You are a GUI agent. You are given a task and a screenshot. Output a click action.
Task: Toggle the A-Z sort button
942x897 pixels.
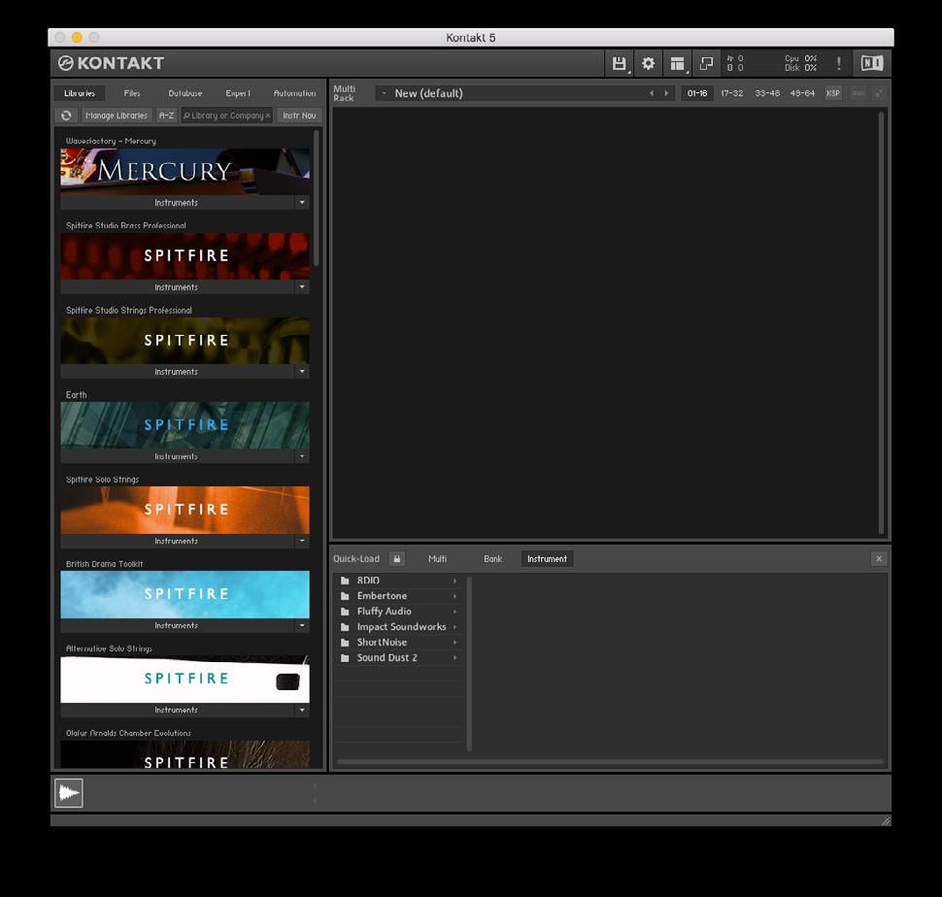pyautogui.click(x=166, y=116)
